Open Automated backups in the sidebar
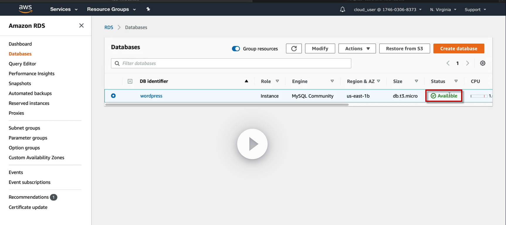 (x=30, y=93)
